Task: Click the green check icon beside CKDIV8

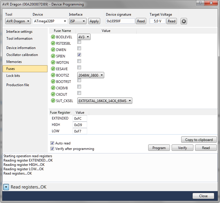Action: (53, 88)
